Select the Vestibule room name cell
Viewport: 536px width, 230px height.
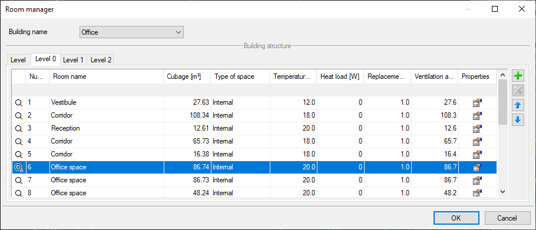point(107,103)
